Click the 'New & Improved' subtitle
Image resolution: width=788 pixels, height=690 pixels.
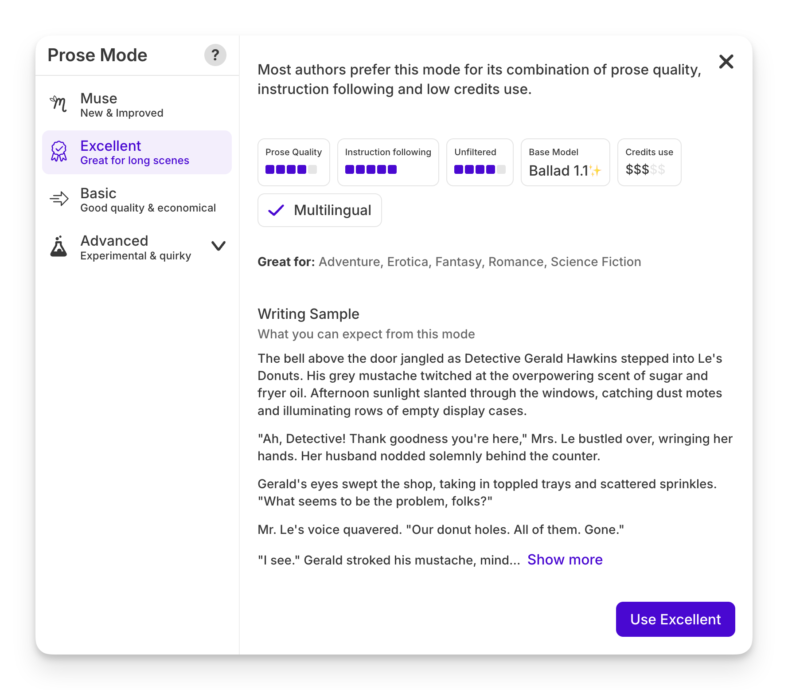click(122, 113)
